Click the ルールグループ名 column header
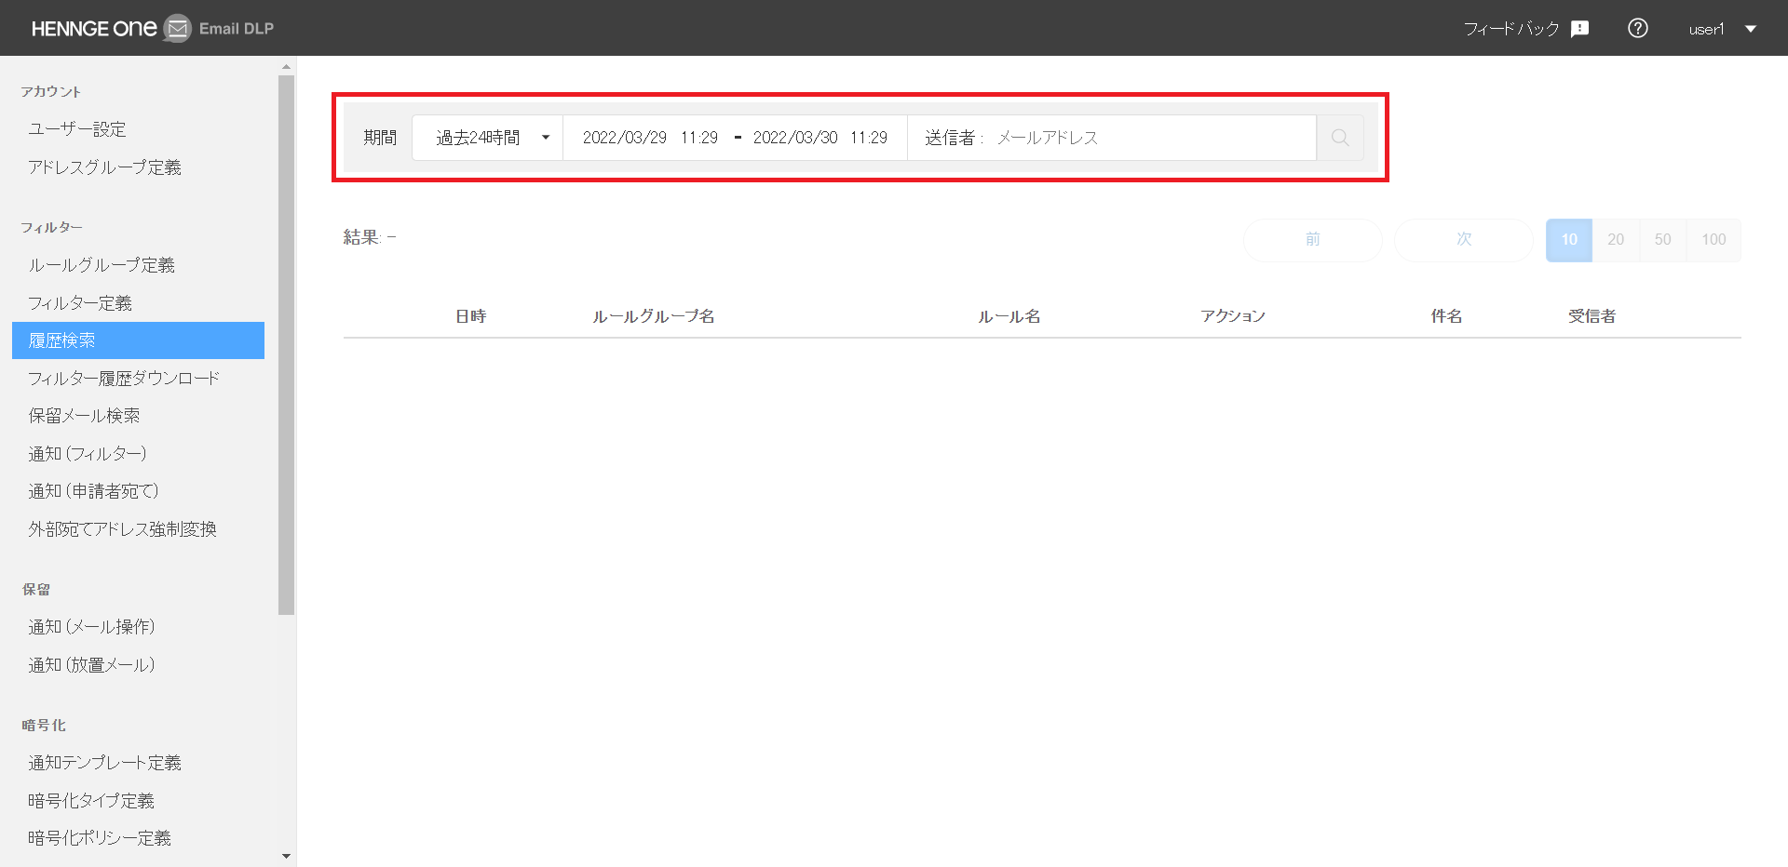 pyautogui.click(x=654, y=316)
